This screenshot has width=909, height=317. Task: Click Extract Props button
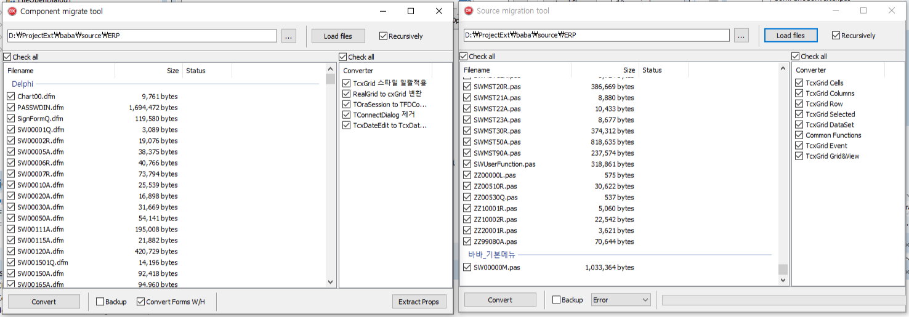pos(419,302)
